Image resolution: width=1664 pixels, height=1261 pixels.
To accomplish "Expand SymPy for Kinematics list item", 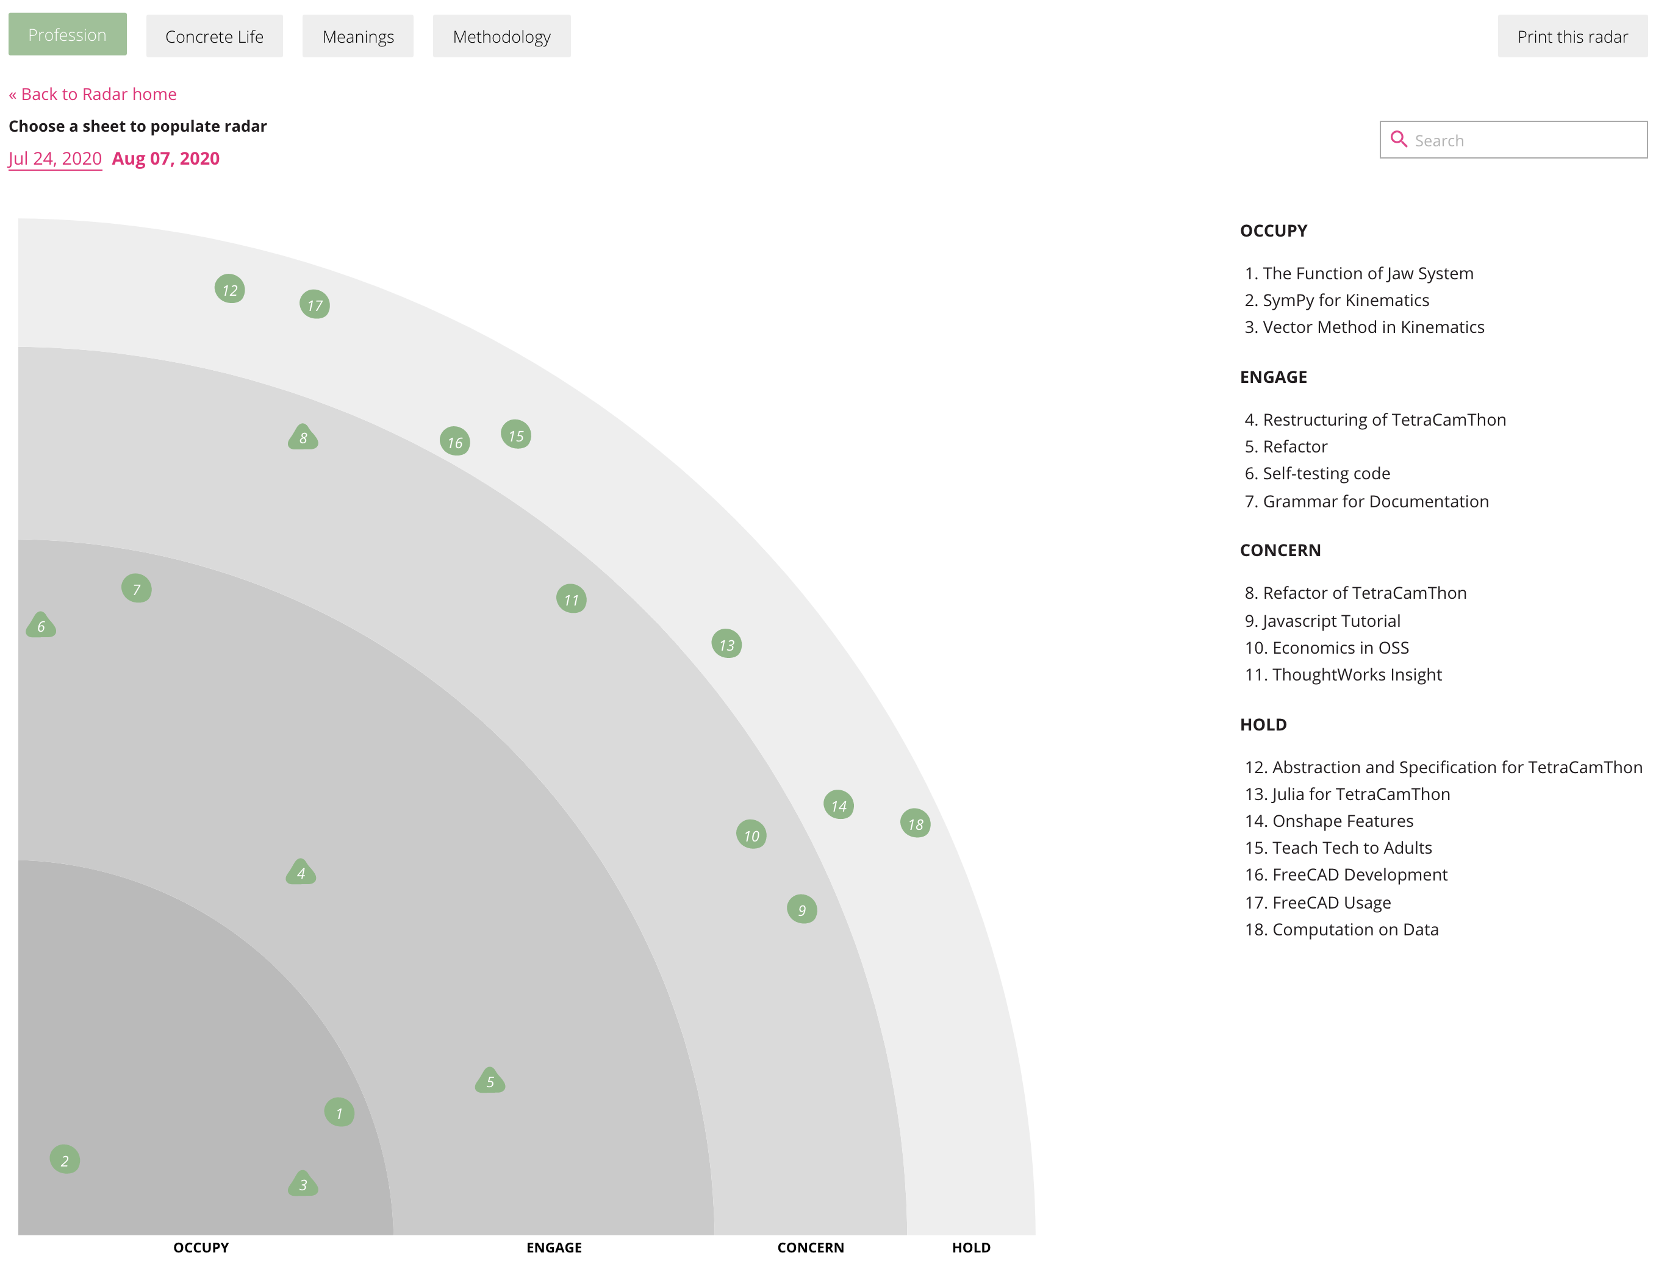I will pos(1345,300).
